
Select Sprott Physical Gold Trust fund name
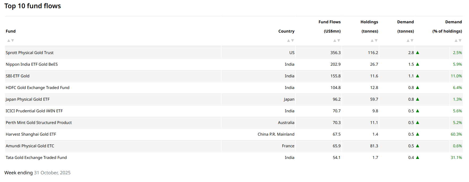pyautogui.click(x=29, y=53)
